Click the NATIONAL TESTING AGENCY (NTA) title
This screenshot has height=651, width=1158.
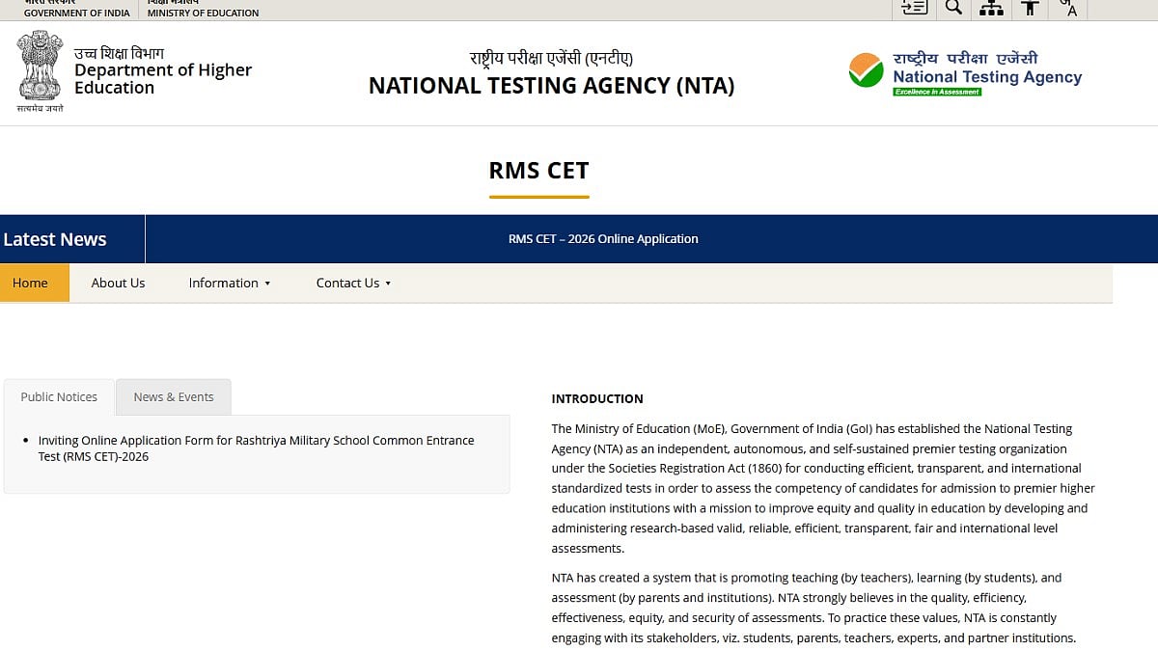pyautogui.click(x=551, y=86)
